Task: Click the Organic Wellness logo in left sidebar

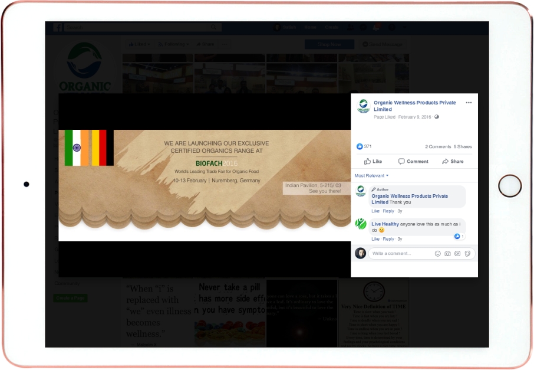Action: (84, 67)
